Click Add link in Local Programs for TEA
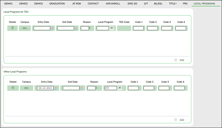222x128 pixels. tap(182, 60)
